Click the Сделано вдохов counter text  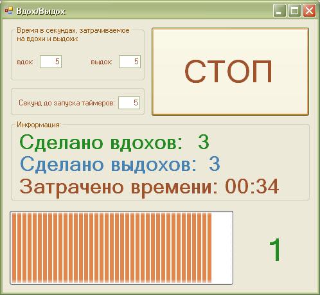[x=114, y=142]
